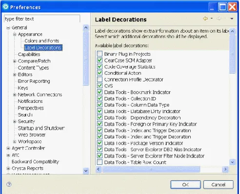240x194 pixels.
Task: Select Colors and Fonts page
Action: (x=42, y=41)
